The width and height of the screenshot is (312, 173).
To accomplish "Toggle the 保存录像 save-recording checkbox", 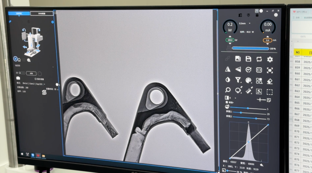I will pos(36,79).
